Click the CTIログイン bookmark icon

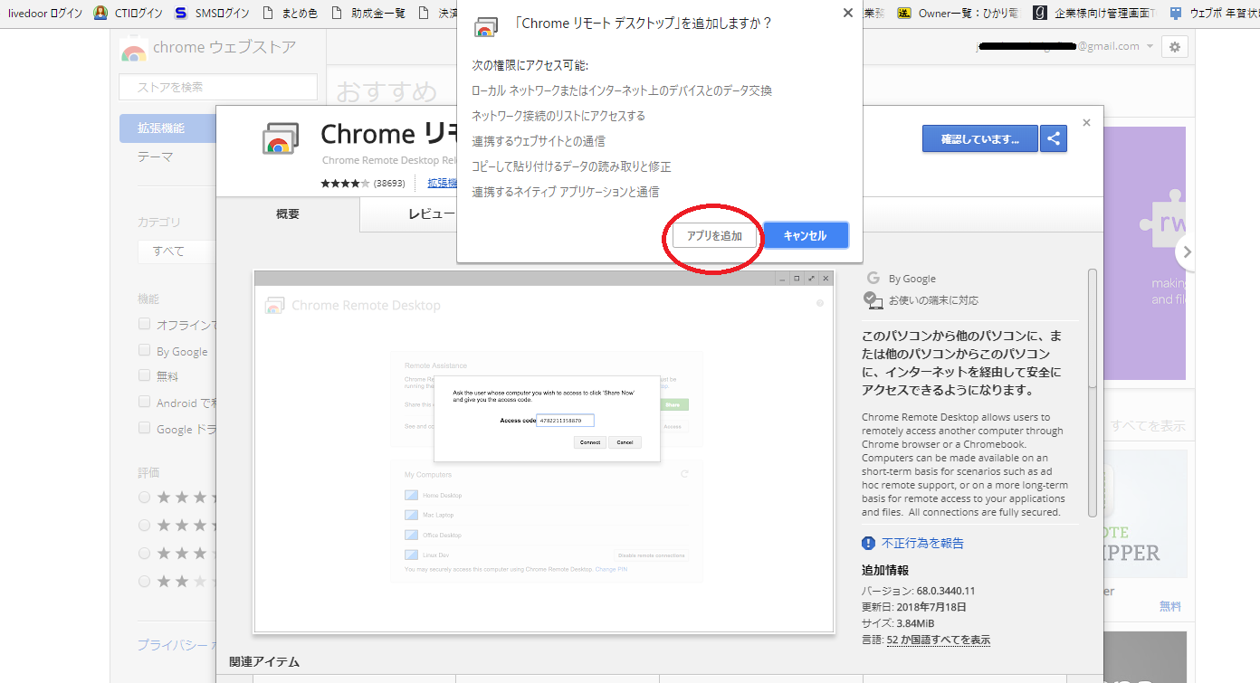tap(100, 14)
